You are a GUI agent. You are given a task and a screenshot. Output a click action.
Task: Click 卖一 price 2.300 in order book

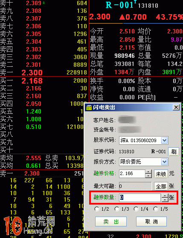pos(32,72)
